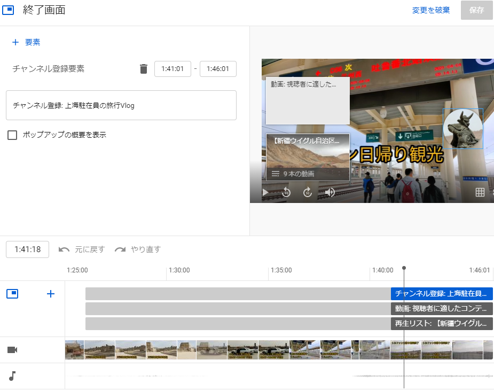Click the 1:35:00 mark on the timeline ruler
This screenshot has height=391, width=494.
pos(281,270)
